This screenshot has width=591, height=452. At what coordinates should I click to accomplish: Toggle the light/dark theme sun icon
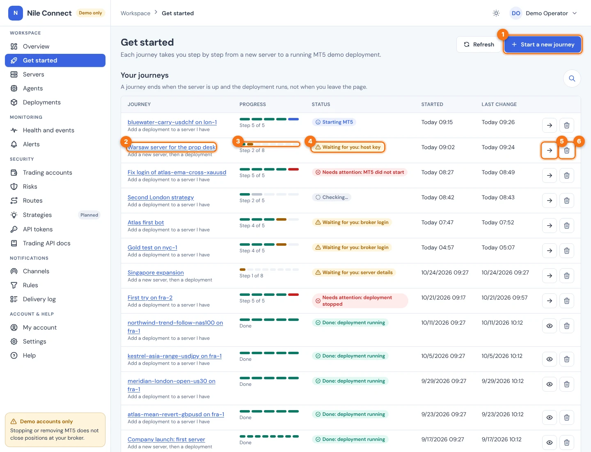[x=496, y=13]
